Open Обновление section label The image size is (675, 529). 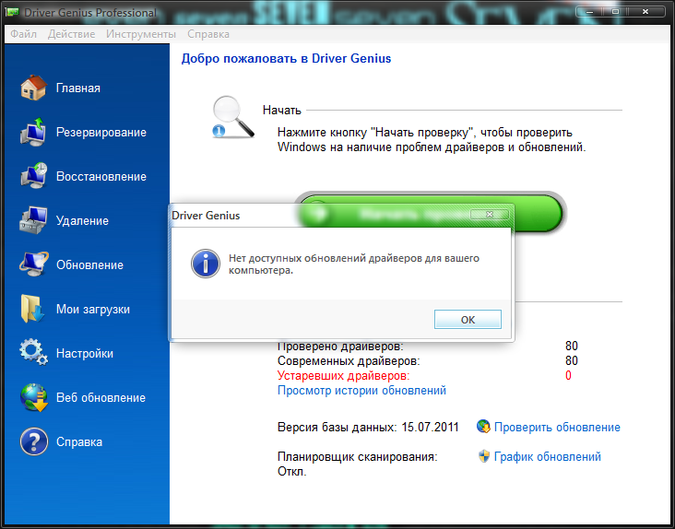89,264
